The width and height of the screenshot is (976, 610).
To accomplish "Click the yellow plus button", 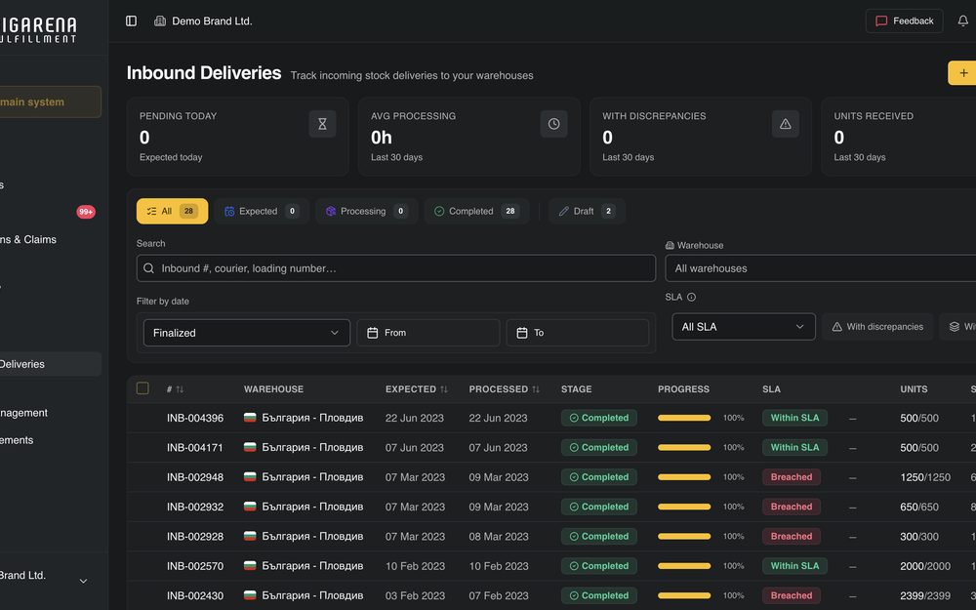I will pos(962,73).
